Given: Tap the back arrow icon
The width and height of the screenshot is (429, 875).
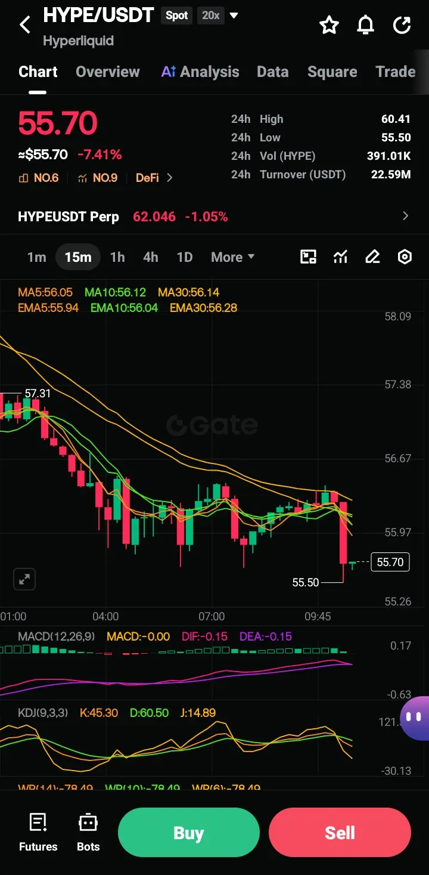Looking at the screenshot, I should pos(25,25).
